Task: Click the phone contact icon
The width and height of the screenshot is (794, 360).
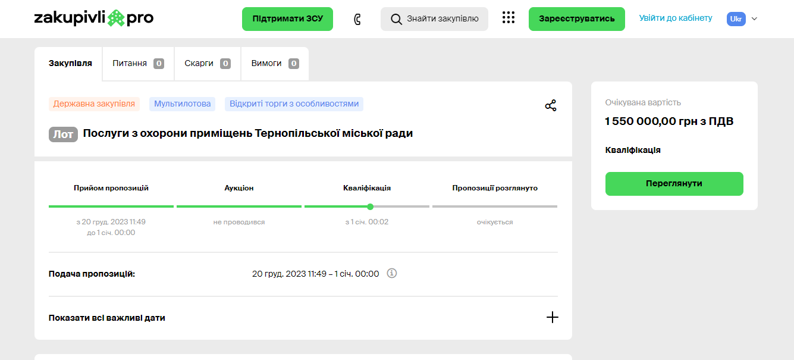Action: click(x=357, y=19)
